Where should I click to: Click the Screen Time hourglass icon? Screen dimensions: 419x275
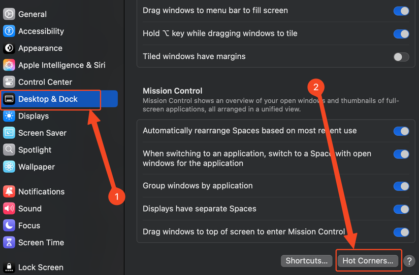(x=9, y=243)
